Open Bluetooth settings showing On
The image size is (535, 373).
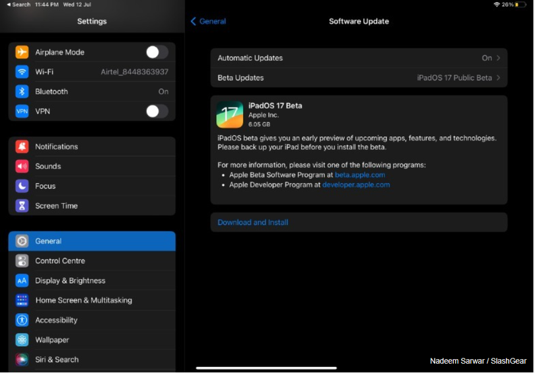coord(92,91)
